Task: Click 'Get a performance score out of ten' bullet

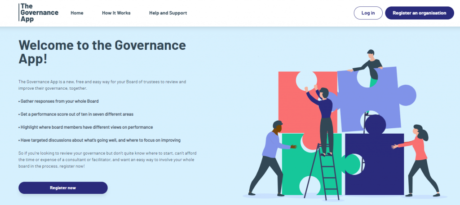Action: click(x=75, y=114)
